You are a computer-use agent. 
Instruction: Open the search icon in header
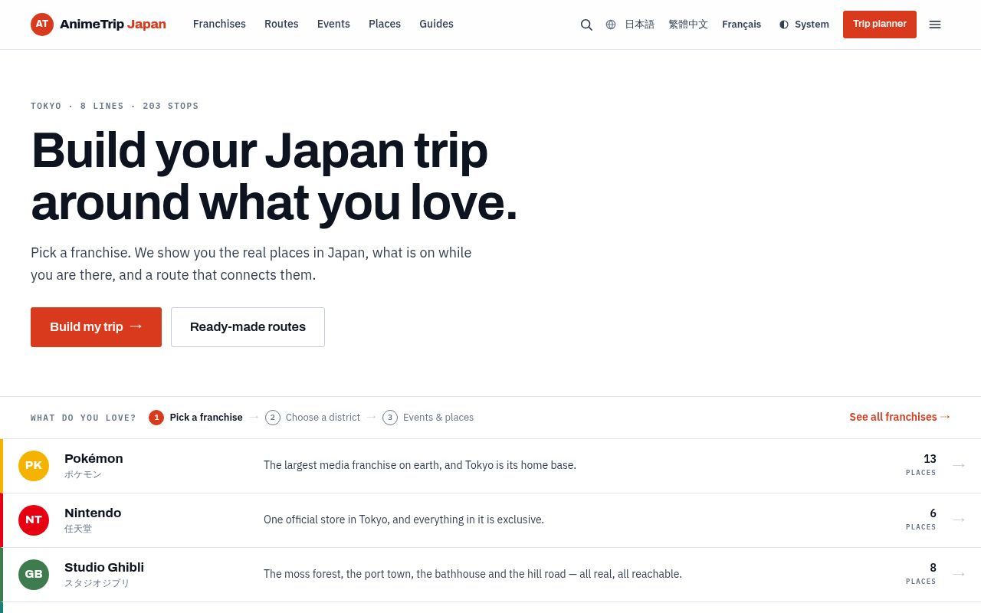coord(586,25)
